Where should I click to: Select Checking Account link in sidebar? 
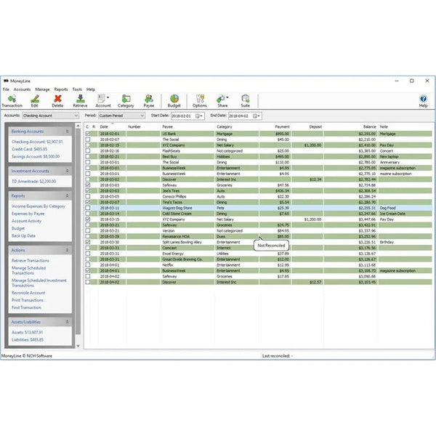pos(37,142)
